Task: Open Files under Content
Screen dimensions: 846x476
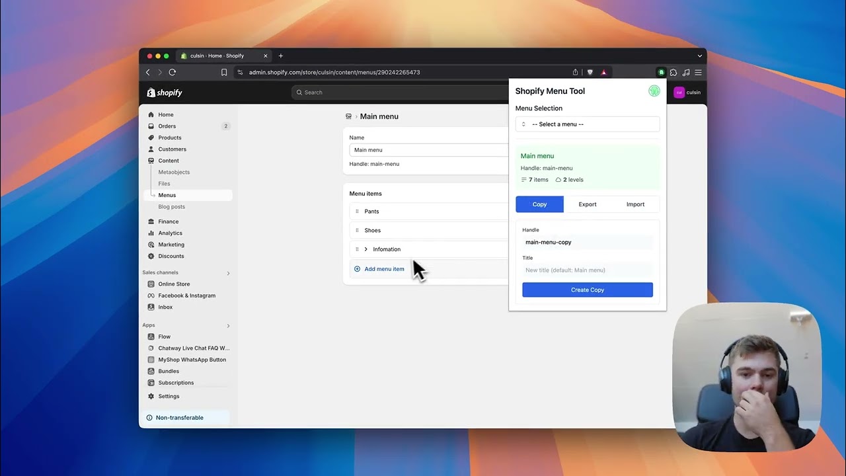Action: (164, 184)
